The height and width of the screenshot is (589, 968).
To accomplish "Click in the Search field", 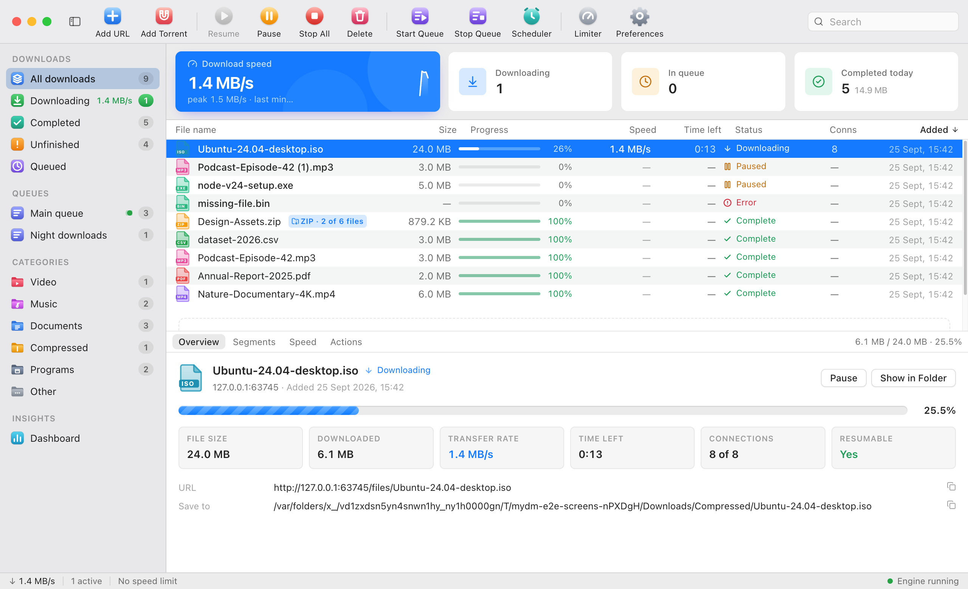I will point(883,22).
